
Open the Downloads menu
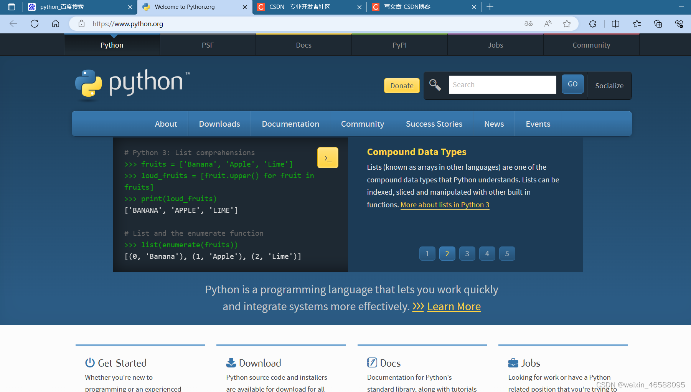[219, 124]
